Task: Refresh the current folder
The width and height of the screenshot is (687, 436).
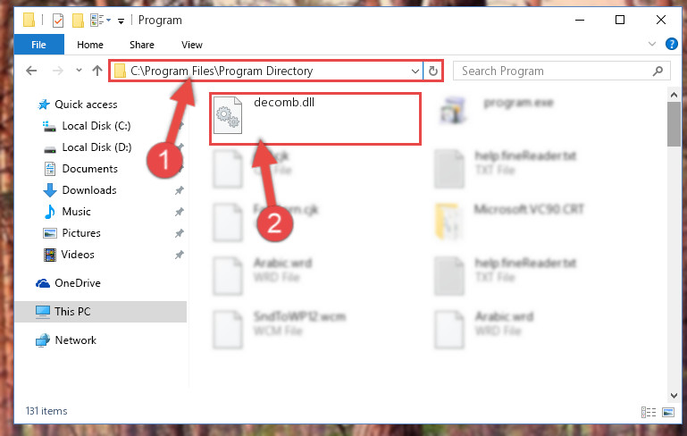Action: [x=433, y=71]
